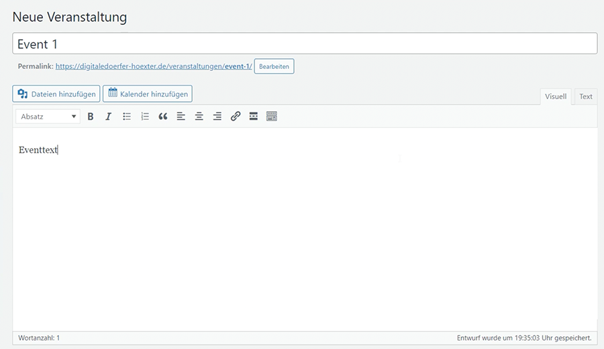Focus the title field containing Event 1
Screen dimensions: 604x349
(305, 44)
